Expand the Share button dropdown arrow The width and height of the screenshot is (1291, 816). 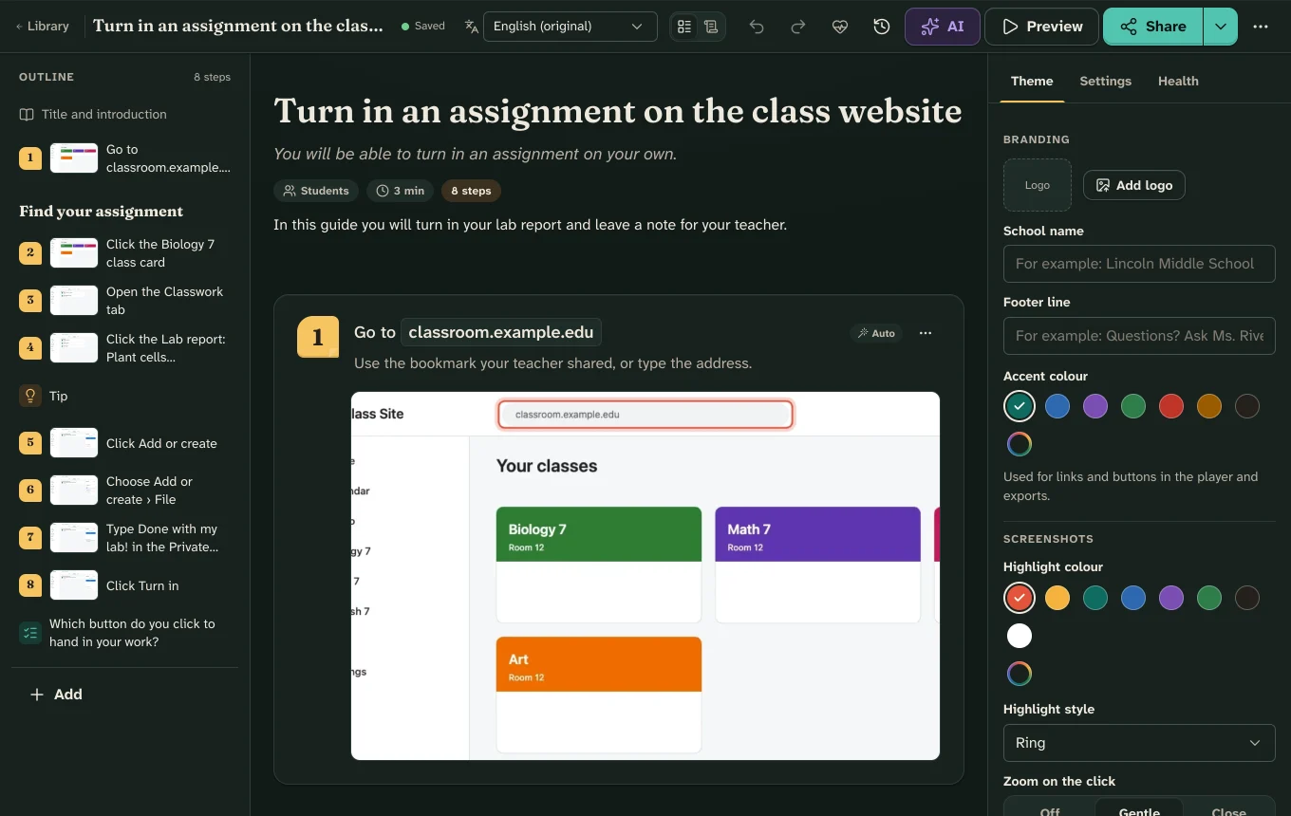[x=1221, y=27]
